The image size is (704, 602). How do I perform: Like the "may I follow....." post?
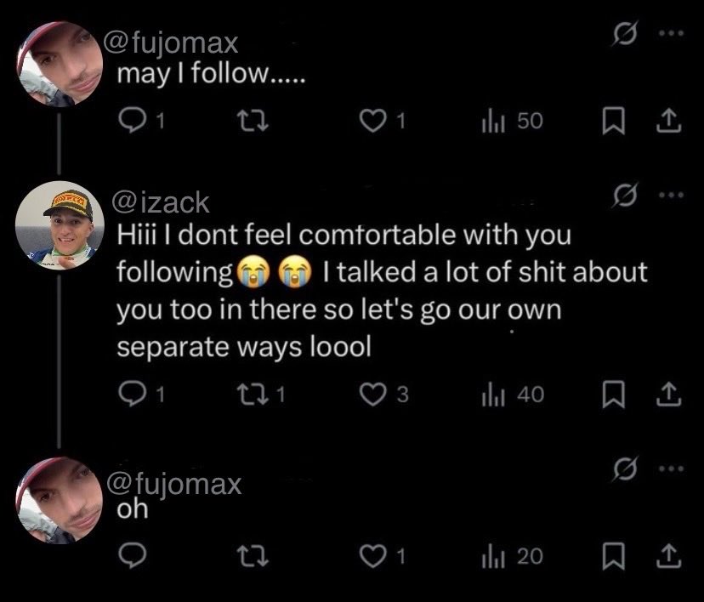[373, 121]
